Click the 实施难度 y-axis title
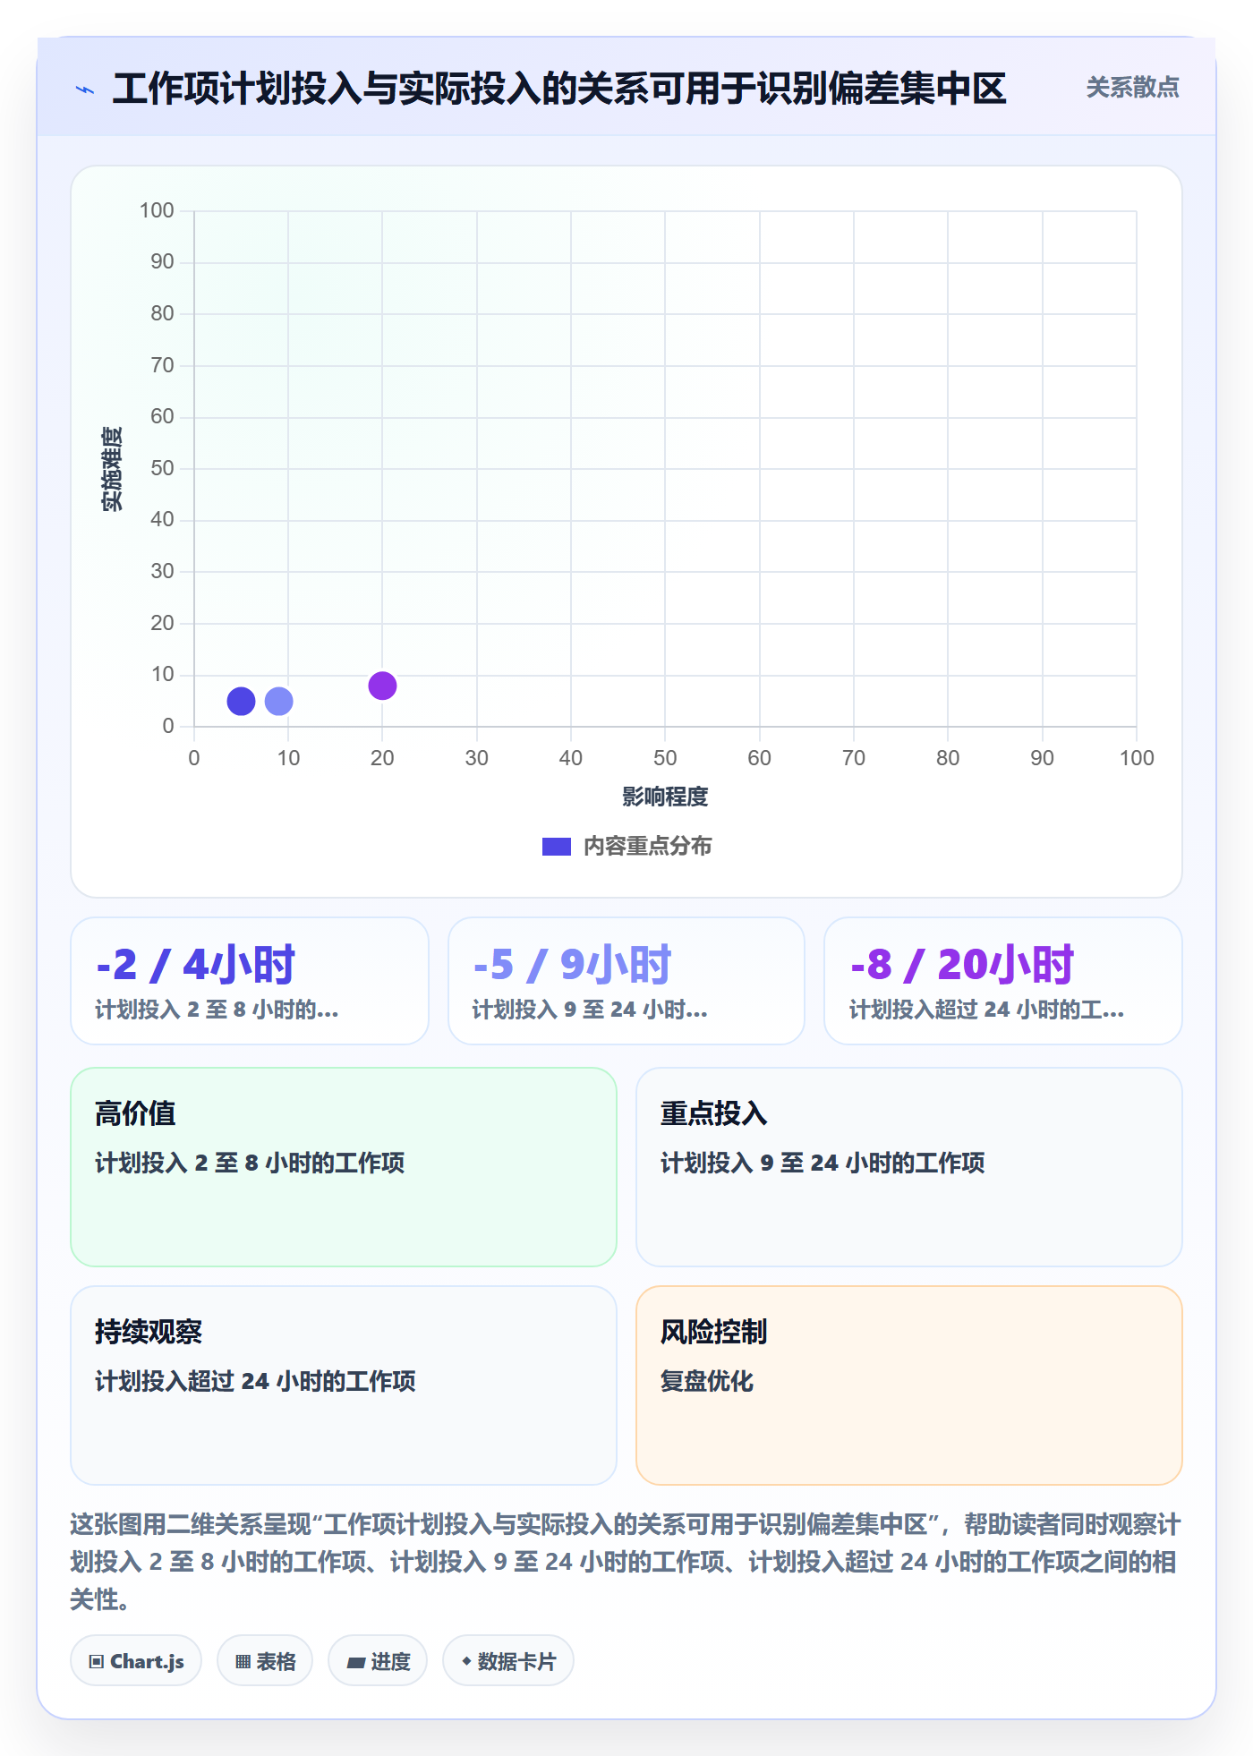The height and width of the screenshot is (1756, 1253). coord(112,469)
